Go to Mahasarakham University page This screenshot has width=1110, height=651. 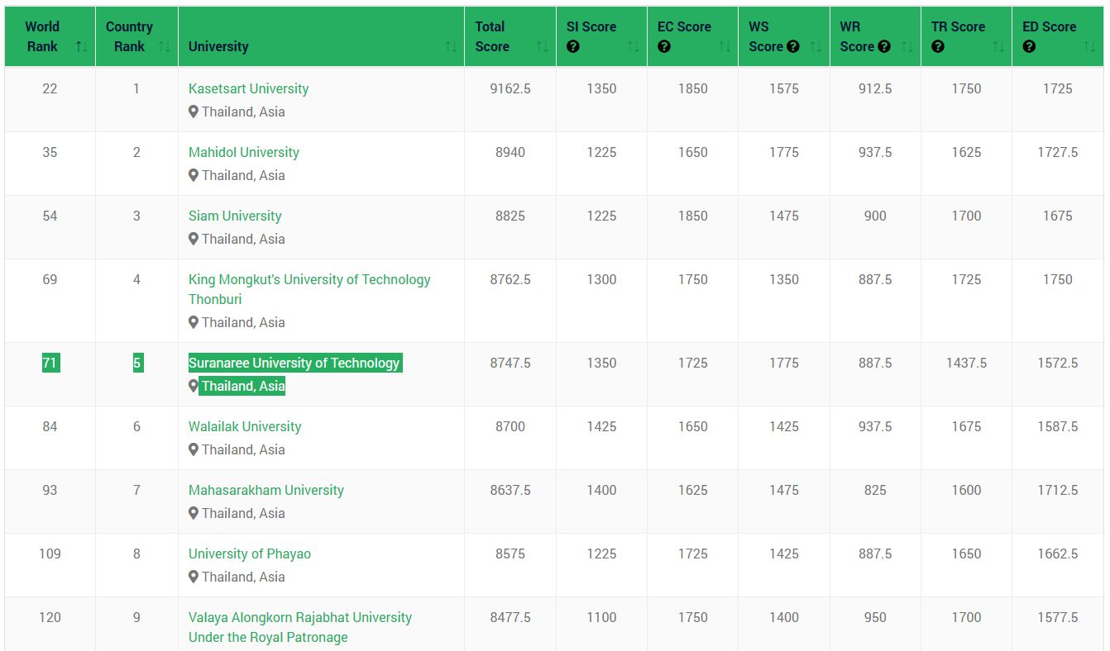(x=266, y=490)
